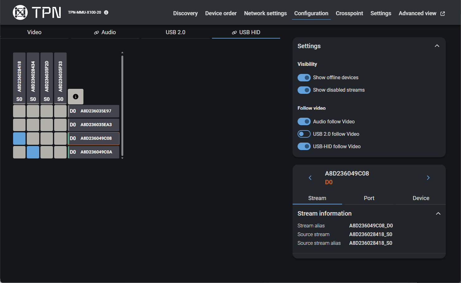This screenshot has width=461, height=283.
Task: Go to previous stream with left arrow
Action: pyautogui.click(x=310, y=178)
